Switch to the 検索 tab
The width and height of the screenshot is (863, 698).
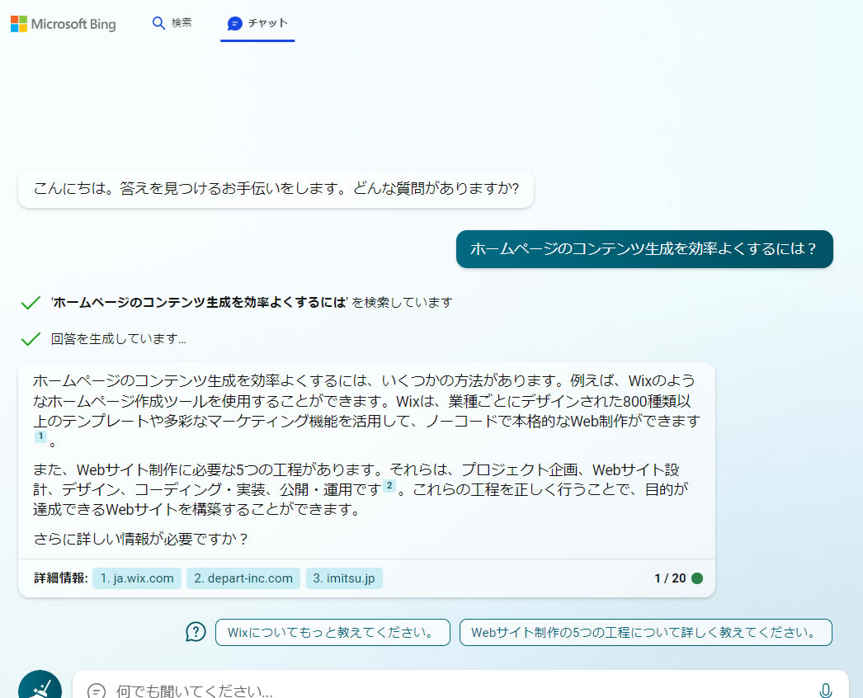coord(172,23)
